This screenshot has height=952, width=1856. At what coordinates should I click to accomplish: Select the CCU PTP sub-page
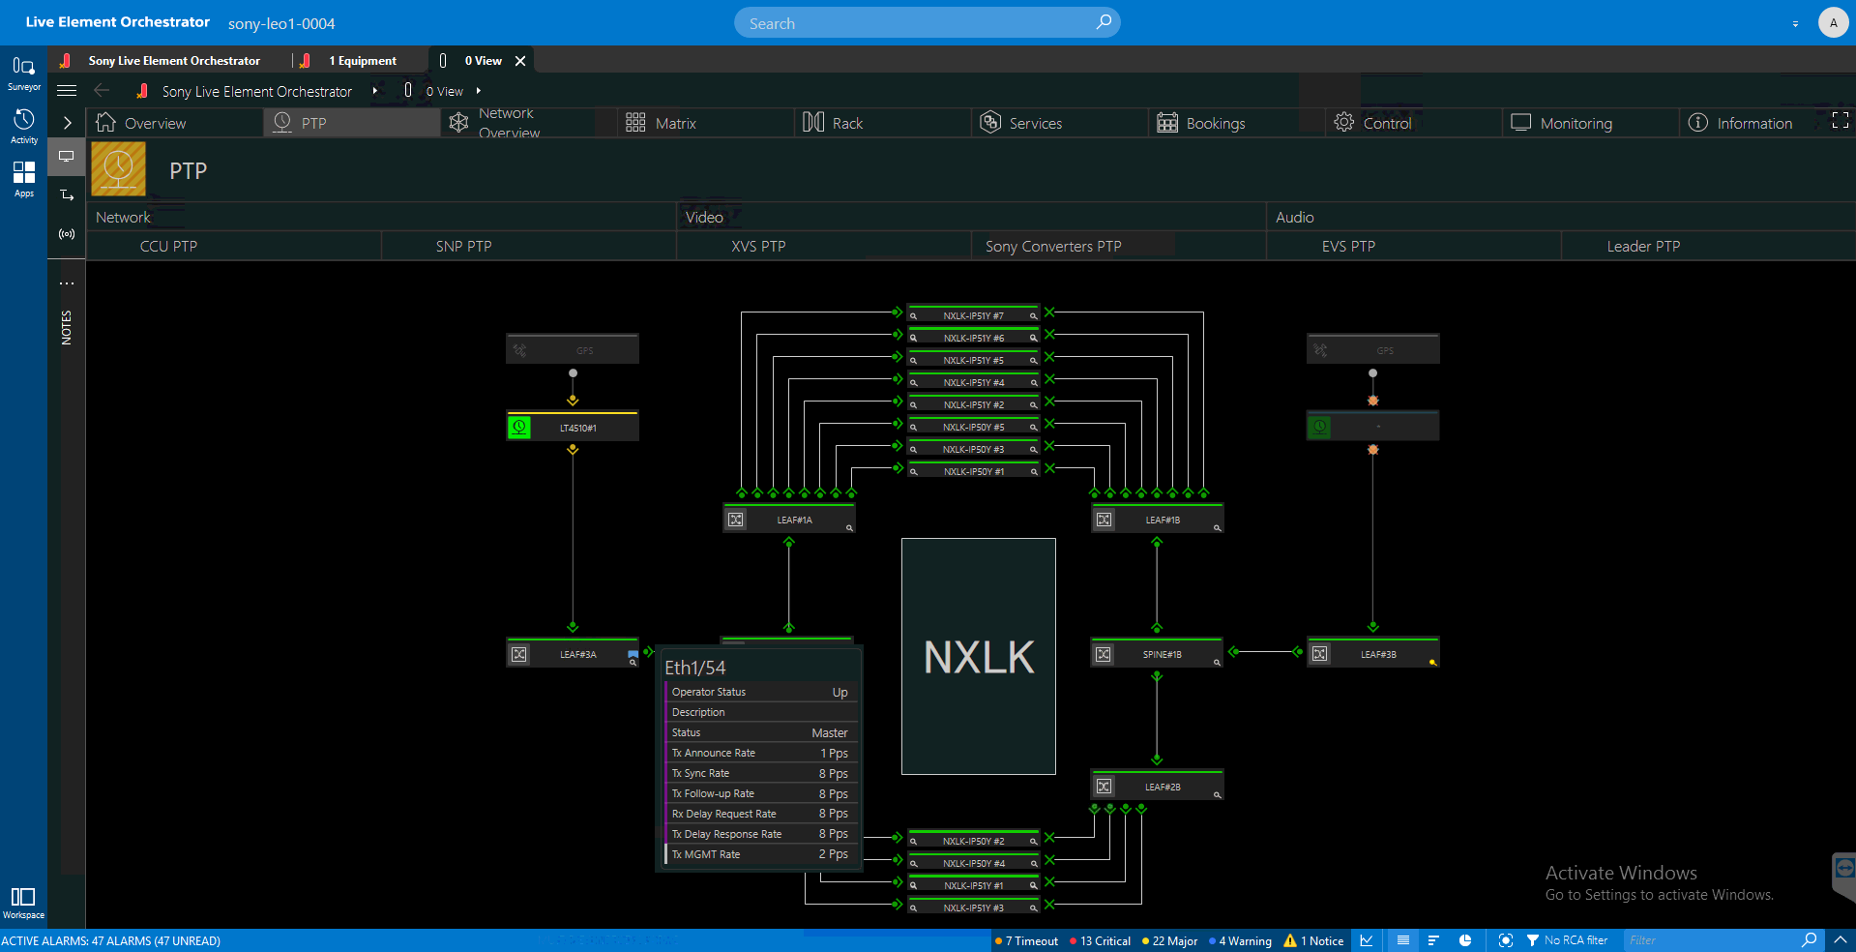(234, 247)
